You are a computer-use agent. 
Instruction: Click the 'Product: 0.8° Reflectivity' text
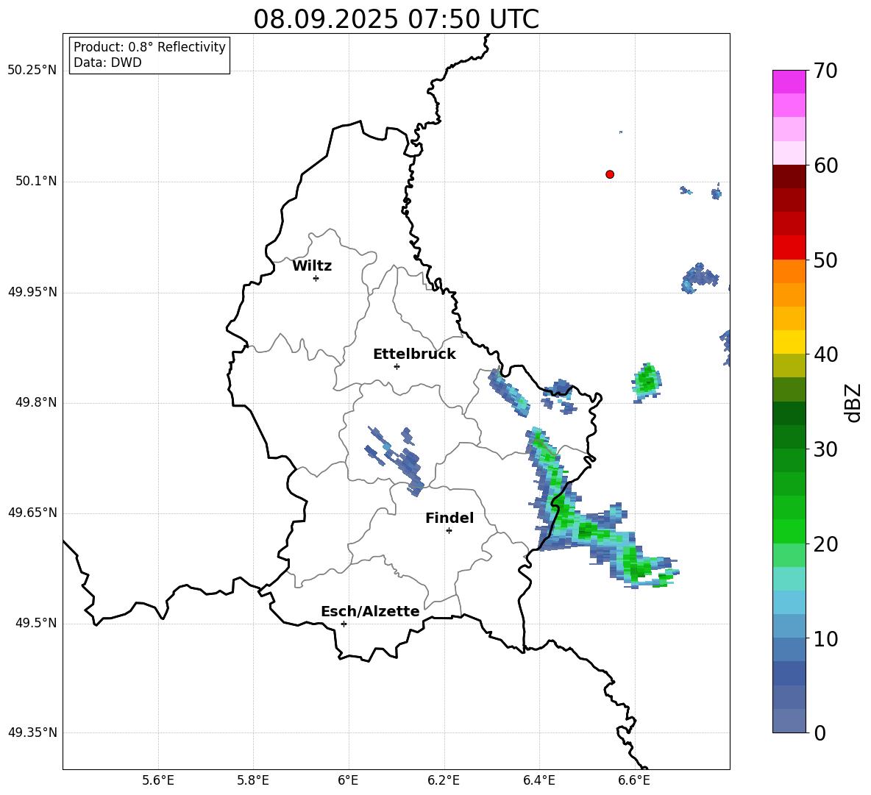[x=149, y=47]
